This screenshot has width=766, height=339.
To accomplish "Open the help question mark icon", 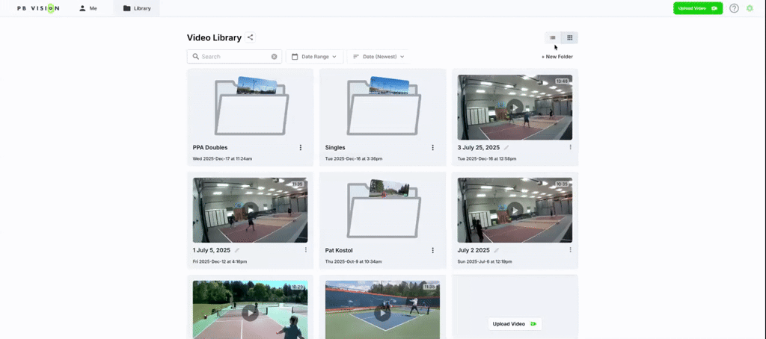I will pyautogui.click(x=734, y=8).
